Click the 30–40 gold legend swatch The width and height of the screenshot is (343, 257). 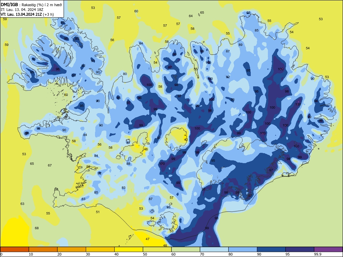point(100,249)
